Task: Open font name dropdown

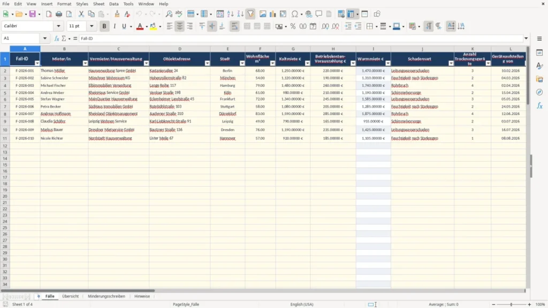Action: 58,26
